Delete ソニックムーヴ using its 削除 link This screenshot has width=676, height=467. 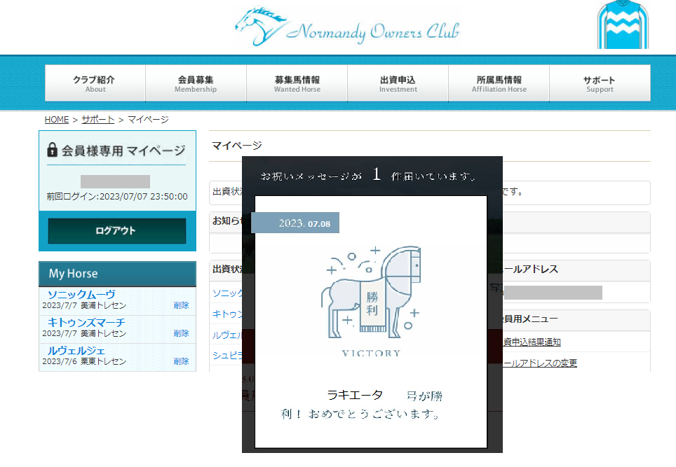pos(181,305)
